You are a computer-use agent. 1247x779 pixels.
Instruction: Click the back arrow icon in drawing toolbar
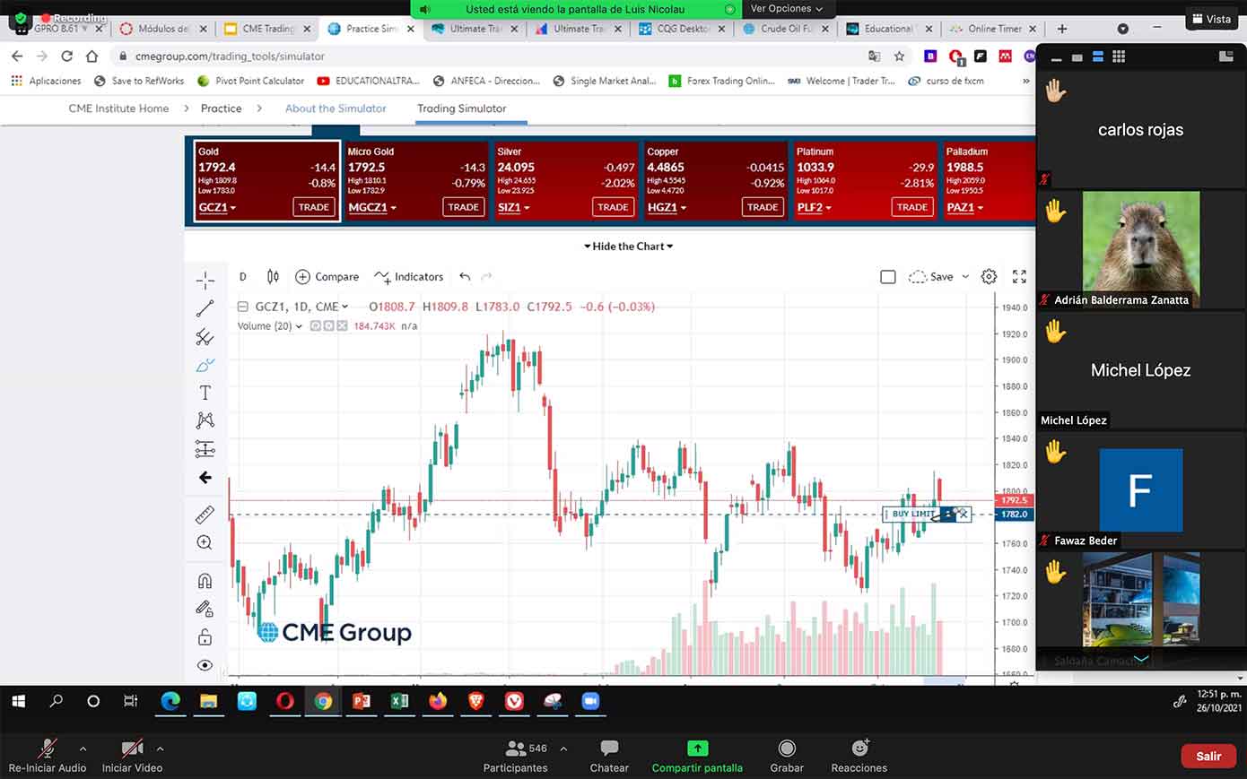pos(205,478)
